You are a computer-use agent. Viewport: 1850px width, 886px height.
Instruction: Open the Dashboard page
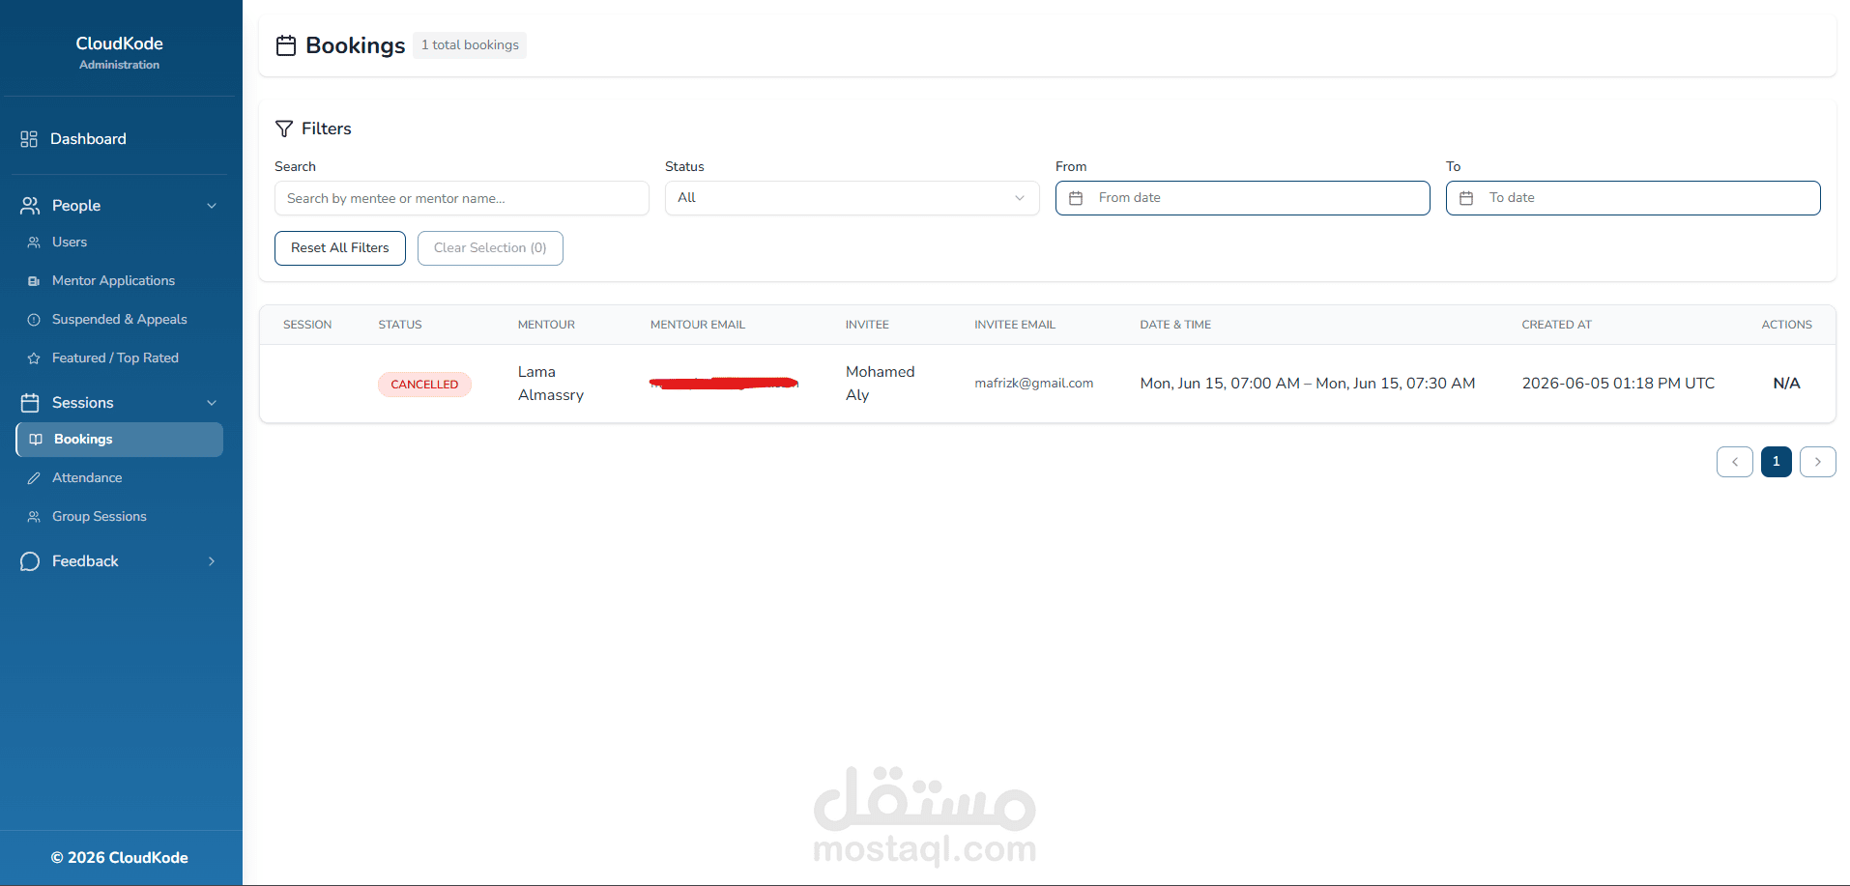(x=88, y=139)
